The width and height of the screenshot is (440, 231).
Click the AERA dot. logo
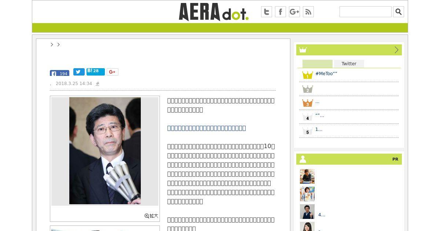(x=214, y=12)
